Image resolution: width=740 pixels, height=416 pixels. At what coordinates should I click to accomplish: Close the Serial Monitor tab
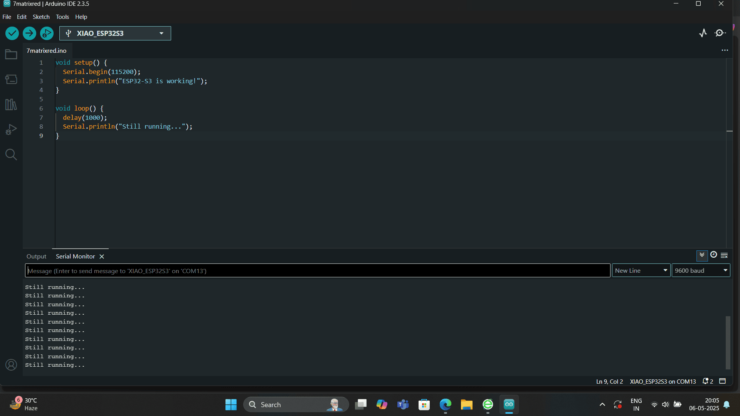pos(102,257)
